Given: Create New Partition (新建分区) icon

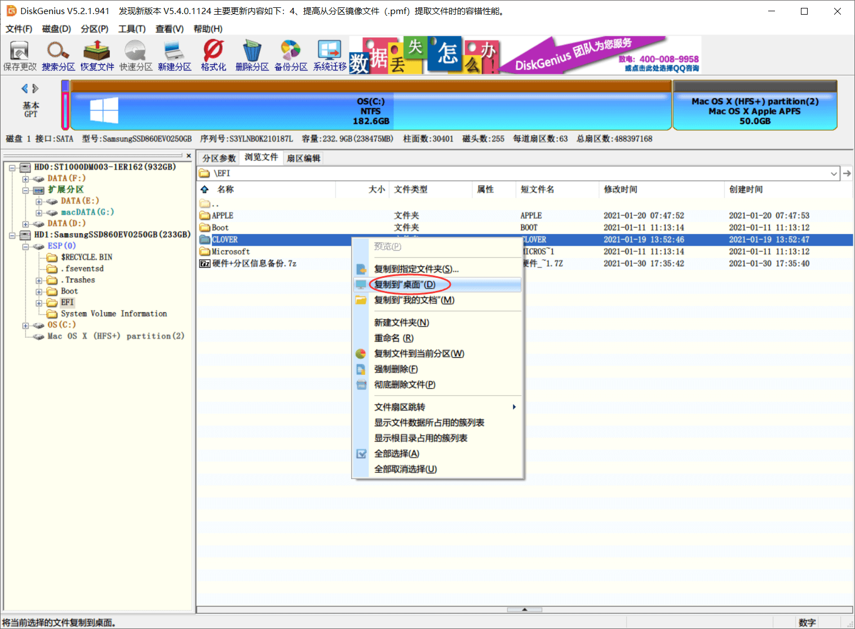Looking at the screenshot, I should tap(175, 55).
